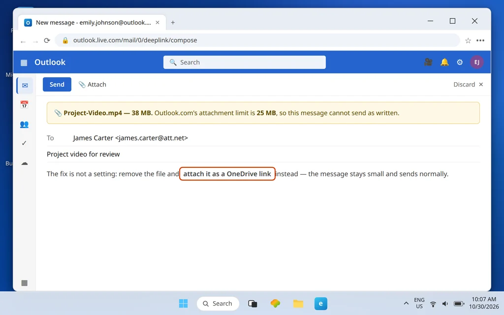
Task: Click recipient James Carter address
Action: 130,138
